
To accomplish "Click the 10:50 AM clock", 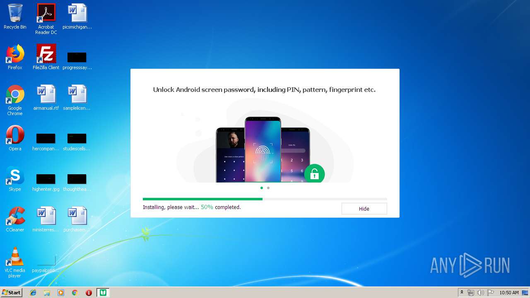I will [x=509, y=293].
